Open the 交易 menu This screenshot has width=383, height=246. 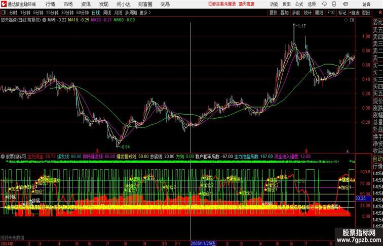(165, 4)
